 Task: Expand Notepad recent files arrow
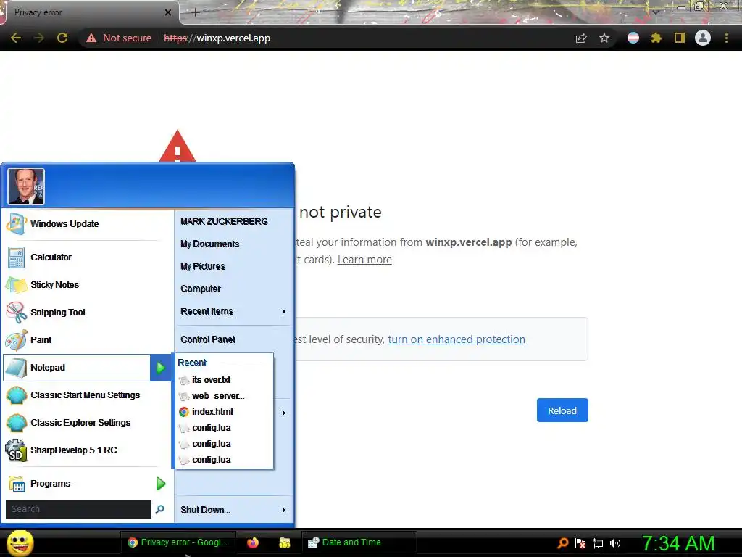161,368
